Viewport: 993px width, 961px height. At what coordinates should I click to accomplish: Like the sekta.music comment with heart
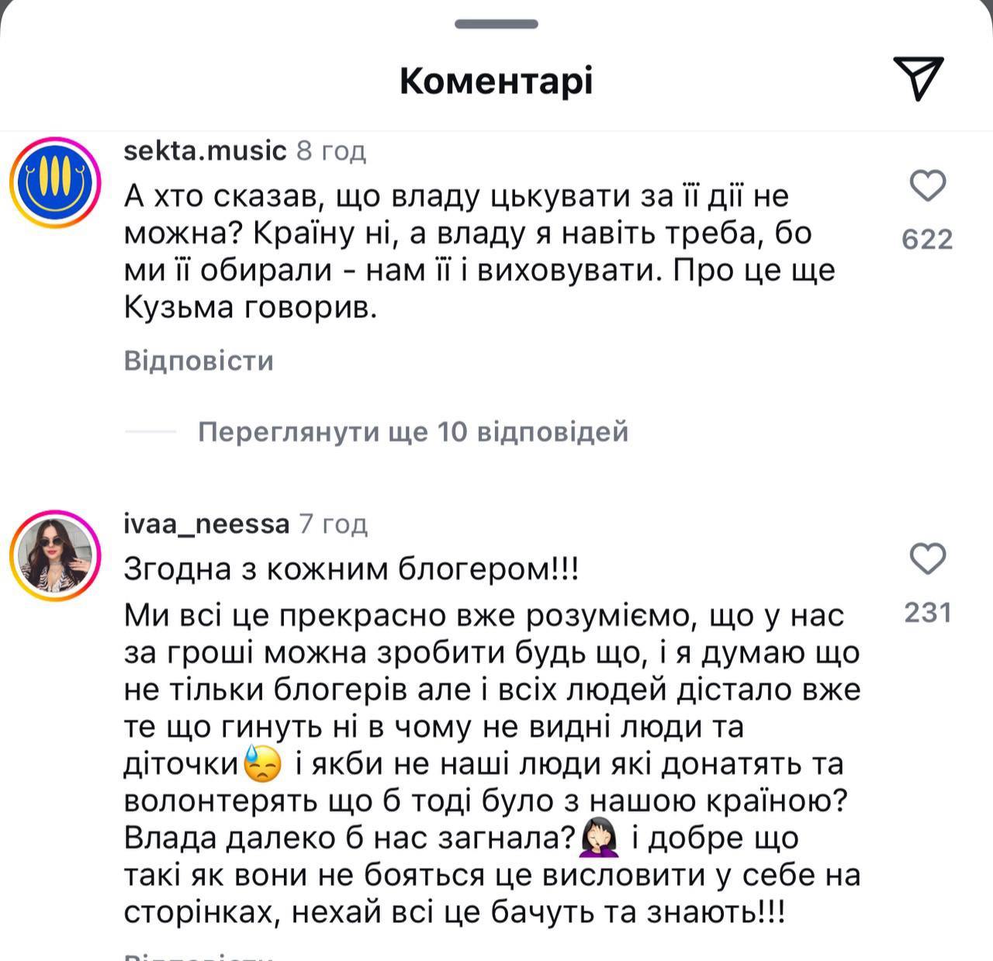pos(927,186)
